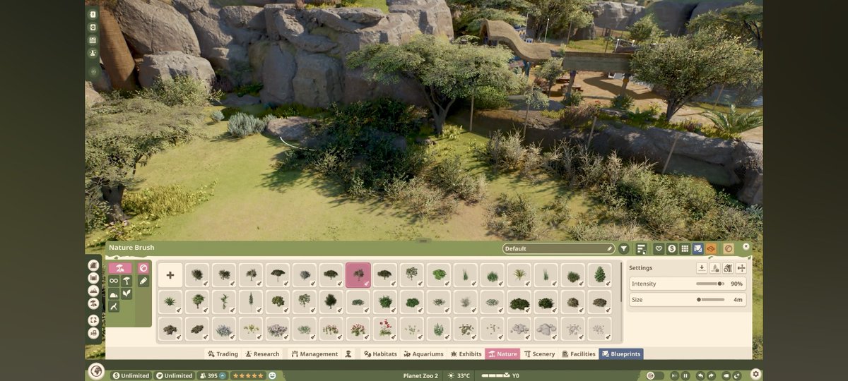The height and width of the screenshot is (381, 848).
Task: Toggle the locked tree setting icon
Action: tap(714, 268)
